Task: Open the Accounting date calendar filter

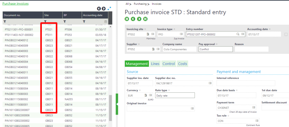Action: tap(106, 21)
